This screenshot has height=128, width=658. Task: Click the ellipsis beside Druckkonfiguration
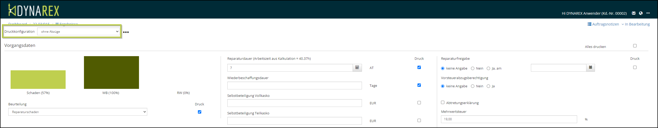point(126,32)
